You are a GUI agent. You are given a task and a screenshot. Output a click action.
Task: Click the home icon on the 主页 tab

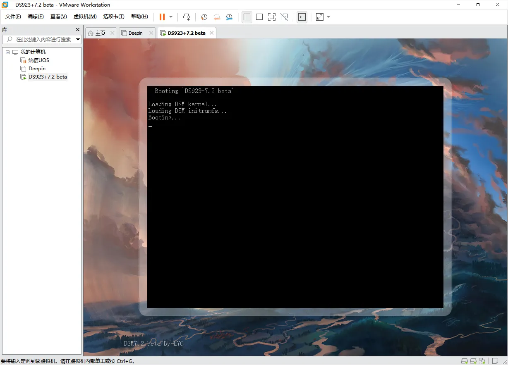(91, 33)
